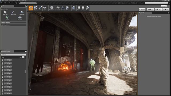The width and height of the screenshot is (171, 96).
Task: Click the Build toolbar button
Action: tap(67, 8)
